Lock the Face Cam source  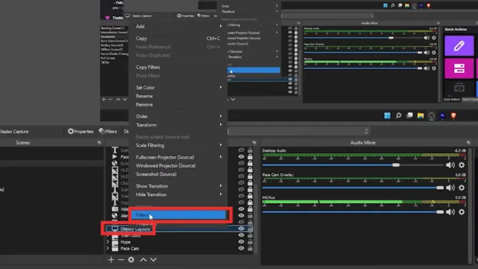[250, 248]
